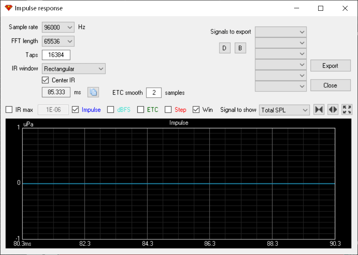Screen dimensions: 358x255
Task: Open the first Signals to export dropdown
Action: click(280, 32)
